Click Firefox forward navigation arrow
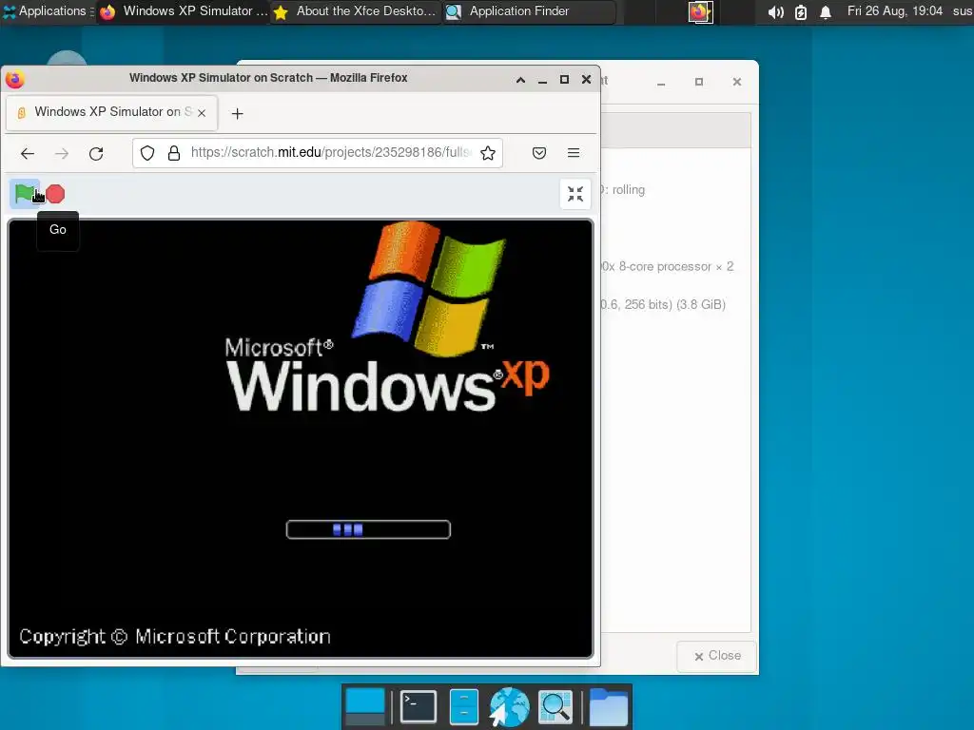The image size is (974, 730). click(62, 153)
